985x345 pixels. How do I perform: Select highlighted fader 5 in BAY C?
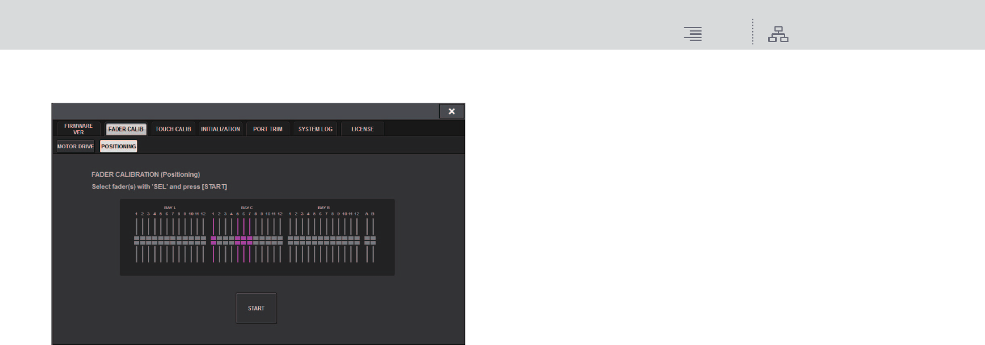[x=237, y=240]
